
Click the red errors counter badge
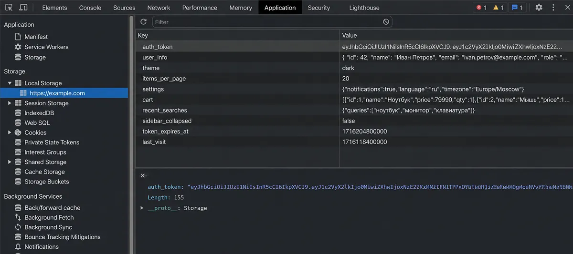[x=481, y=8]
